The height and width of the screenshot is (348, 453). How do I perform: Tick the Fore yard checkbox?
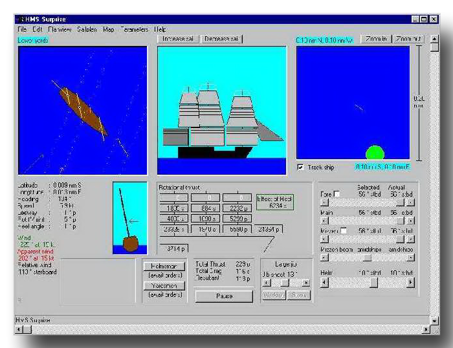pos(337,194)
